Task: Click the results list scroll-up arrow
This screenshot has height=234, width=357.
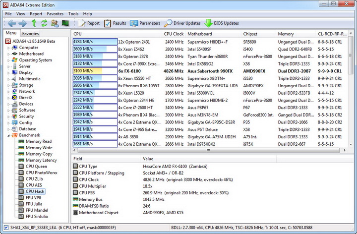Action: [x=351, y=33]
